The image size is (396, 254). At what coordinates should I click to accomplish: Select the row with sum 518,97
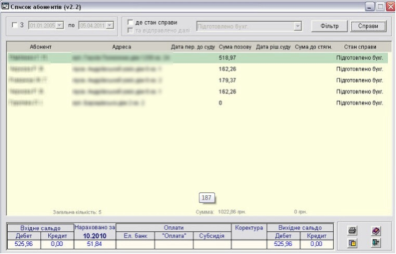pyautogui.click(x=197, y=58)
